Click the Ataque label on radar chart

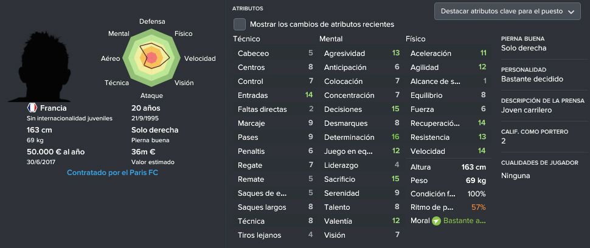(151, 95)
